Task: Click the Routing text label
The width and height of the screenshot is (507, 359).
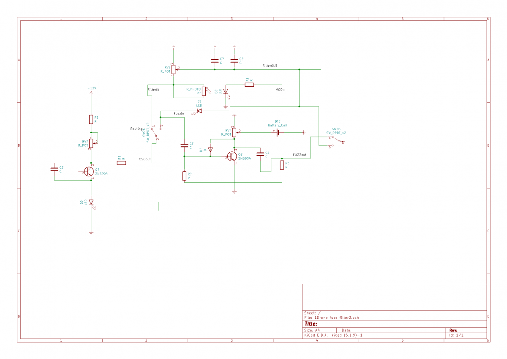Action: click(x=136, y=129)
